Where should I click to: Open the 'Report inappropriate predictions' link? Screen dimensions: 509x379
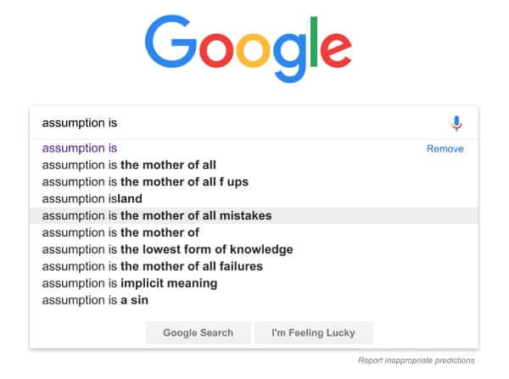[x=416, y=360]
